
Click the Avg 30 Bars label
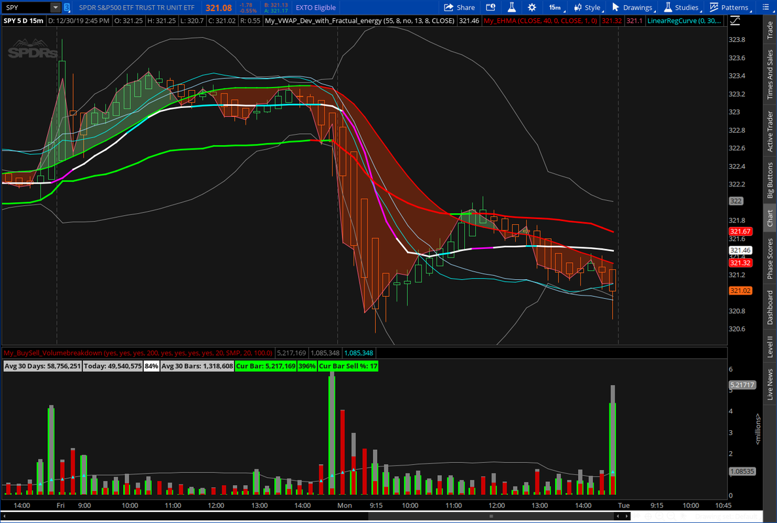tap(197, 366)
